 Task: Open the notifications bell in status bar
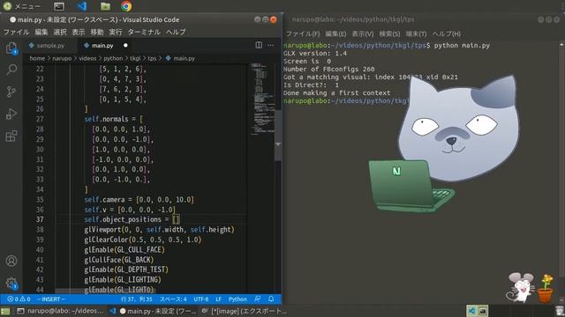click(271, 299)
